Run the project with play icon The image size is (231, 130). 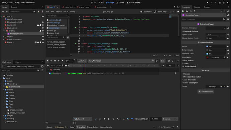pyautogui.click(x=208, y=3)
